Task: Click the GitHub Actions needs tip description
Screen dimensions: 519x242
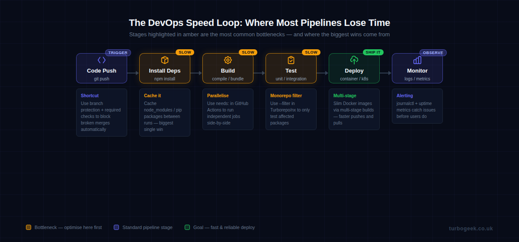Action: click(x=227, y=113)
